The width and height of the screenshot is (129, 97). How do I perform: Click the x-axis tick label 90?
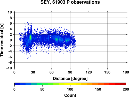(x=70, y=72)
